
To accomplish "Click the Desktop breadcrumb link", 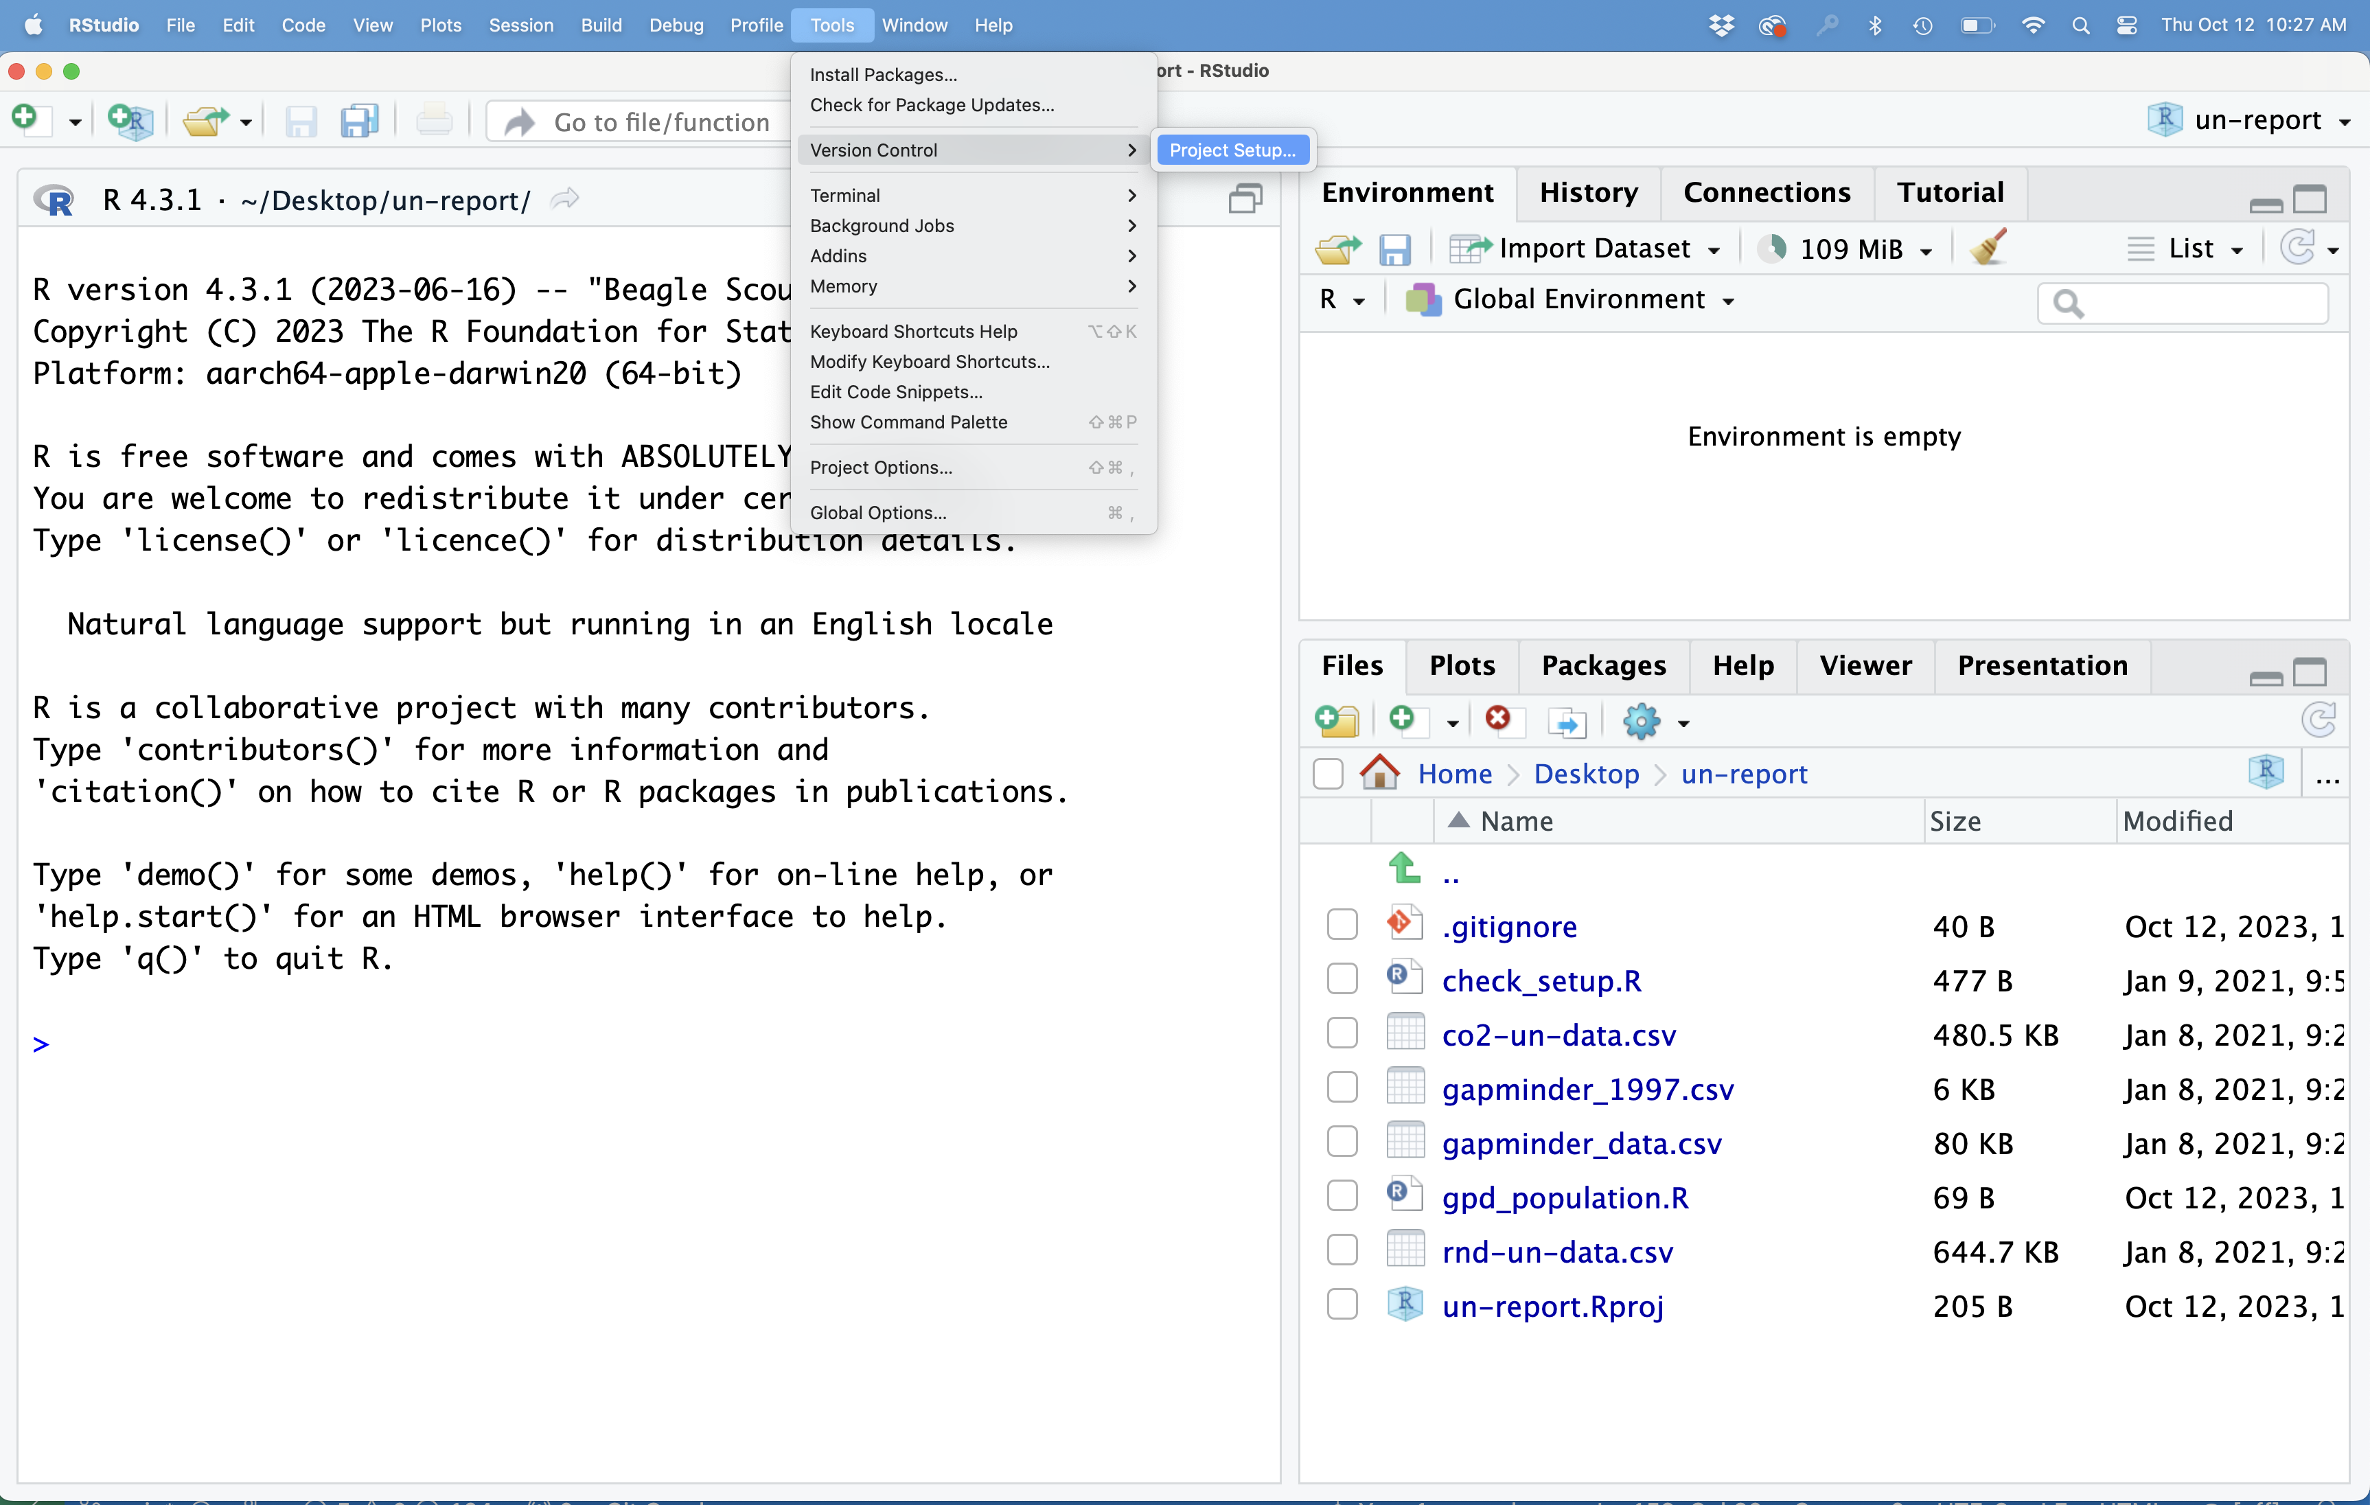I will point(1585,774).
